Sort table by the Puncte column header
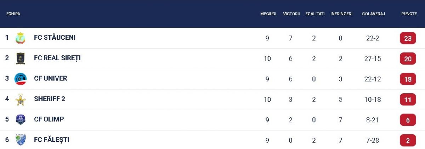 tap(409, 14)
